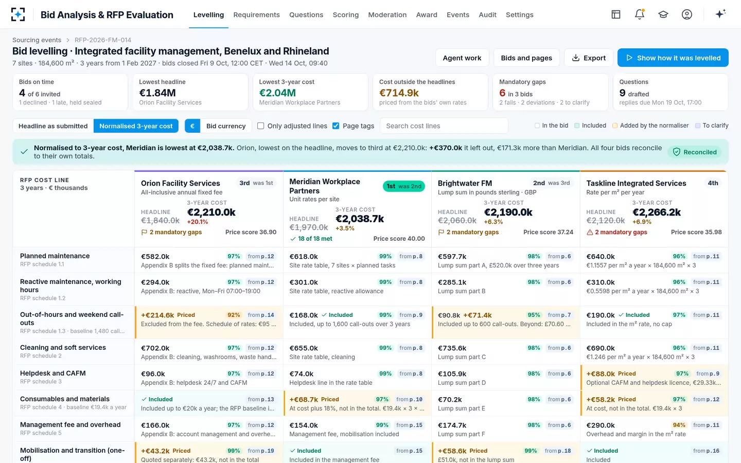Screen dimensions: 741x463
Task: Switch view to "Headline as submitted"
Action: (53, 126)
